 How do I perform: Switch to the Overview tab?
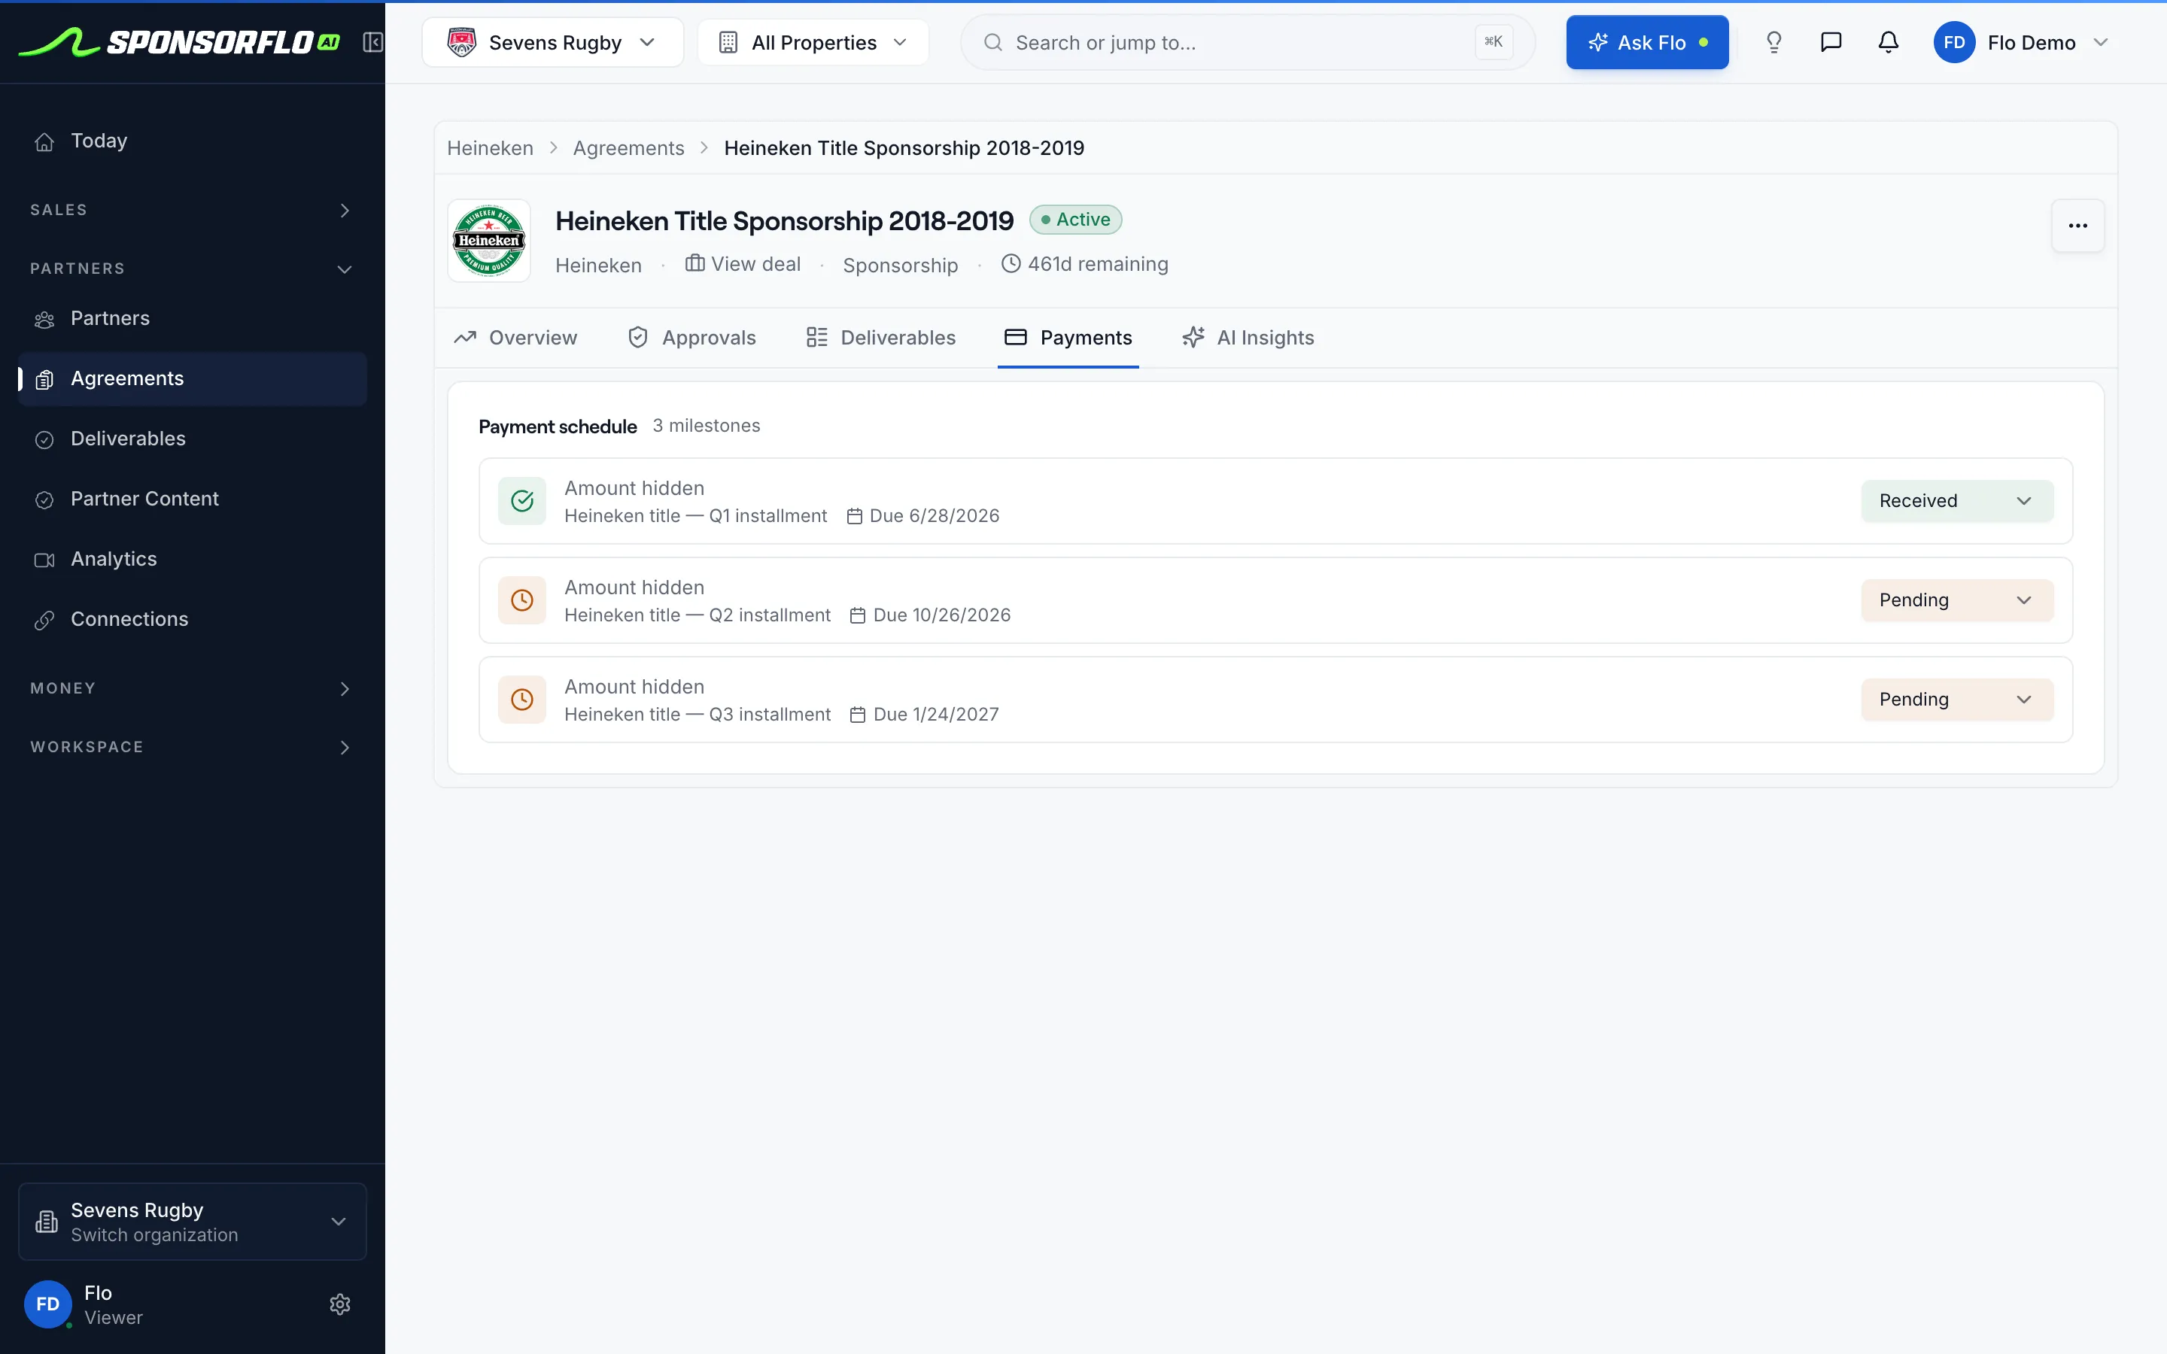click(x=515, y=338)
